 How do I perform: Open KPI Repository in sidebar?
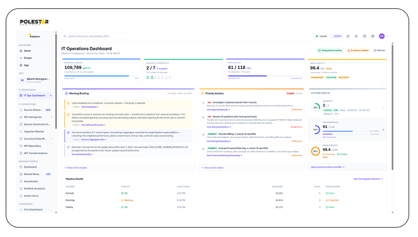(x=30, y=146)
